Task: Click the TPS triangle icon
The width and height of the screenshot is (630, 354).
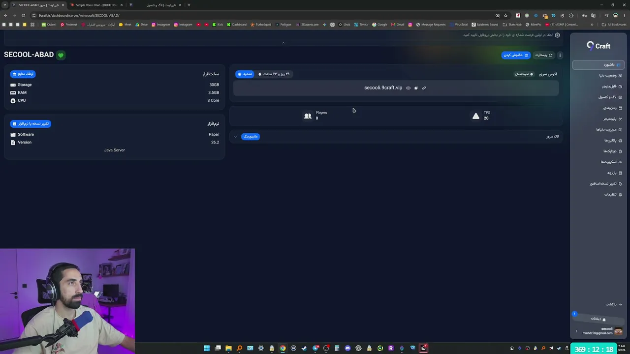Action: point(475,116)
